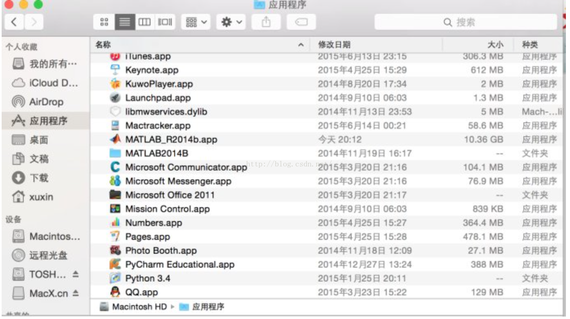Click the Share toolbar button

click(266, 22)
